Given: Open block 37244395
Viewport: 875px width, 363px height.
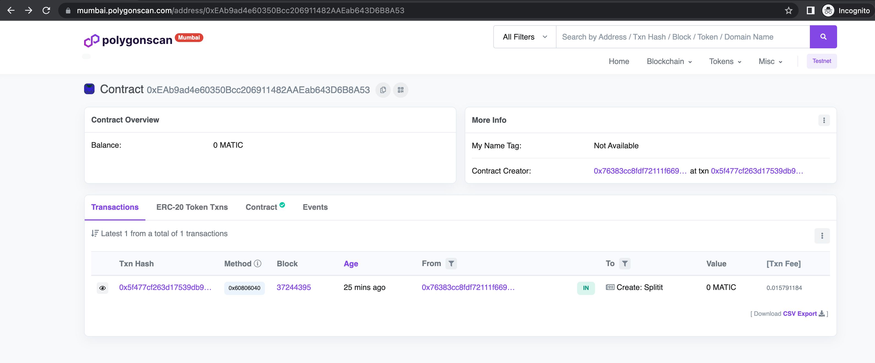Looking at the screenshot, I should [x=293, y=287].
